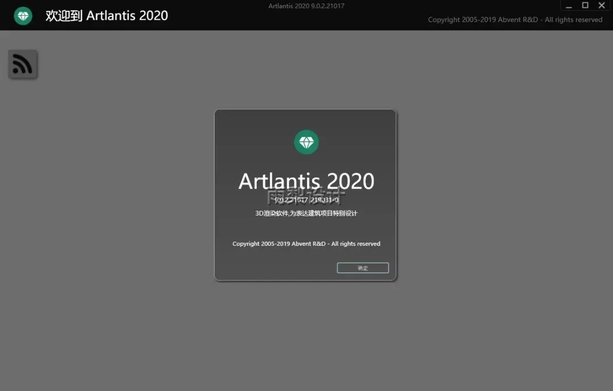Click the large Artlantis 2020 heading in dialog

pyautogui.click(x=306, y=182)
